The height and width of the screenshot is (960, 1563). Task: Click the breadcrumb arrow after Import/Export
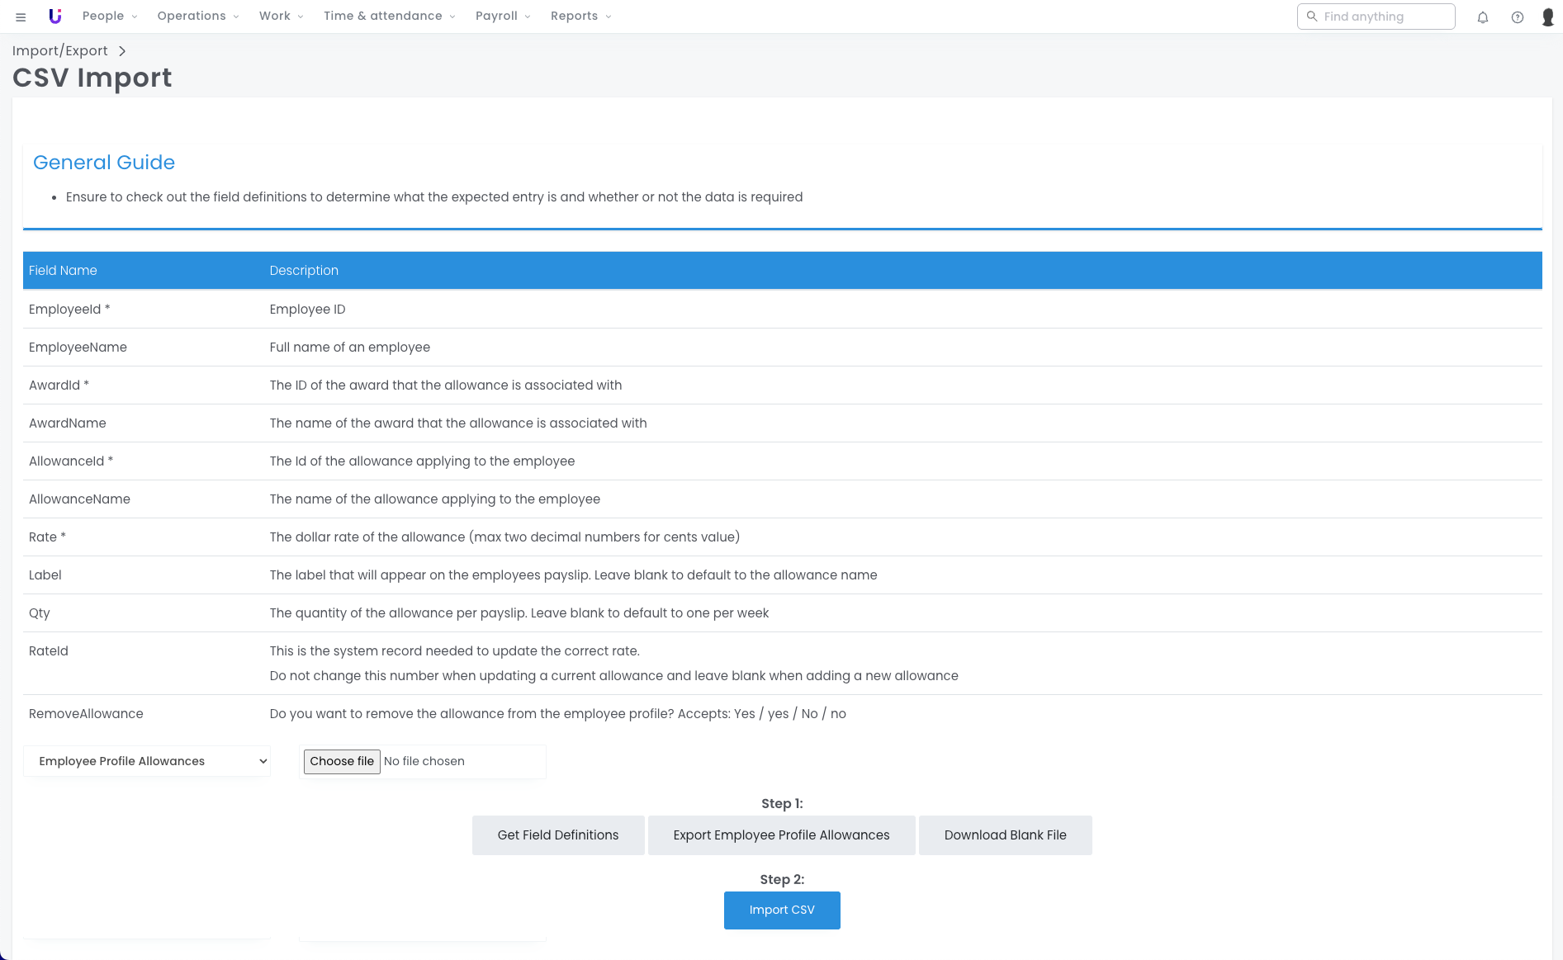pos(122,51)
